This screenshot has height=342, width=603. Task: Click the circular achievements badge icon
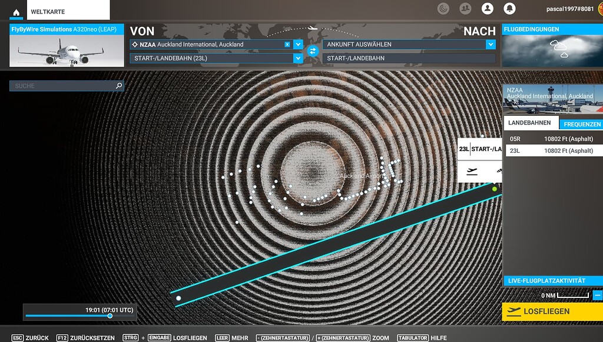point(443,8)
